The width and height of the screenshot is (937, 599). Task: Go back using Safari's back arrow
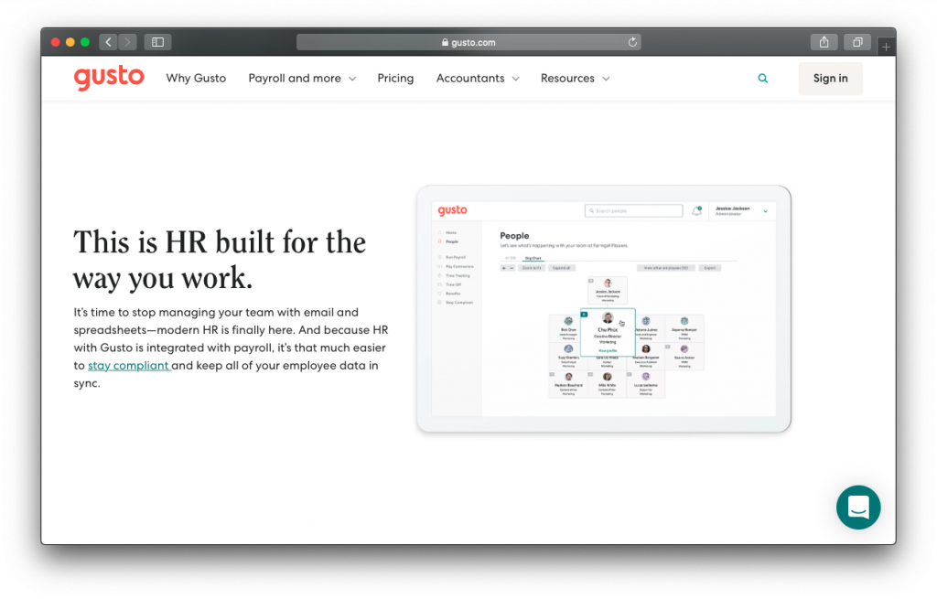click(108, 42)
